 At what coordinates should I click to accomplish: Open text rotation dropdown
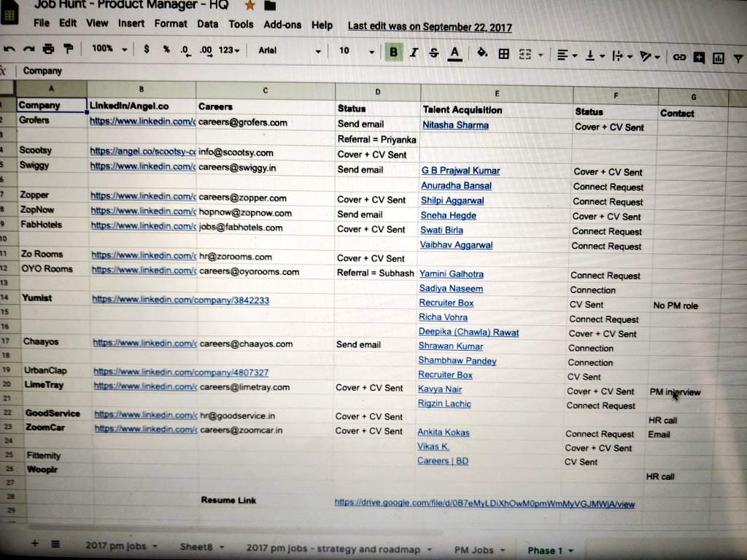[649, 57]
